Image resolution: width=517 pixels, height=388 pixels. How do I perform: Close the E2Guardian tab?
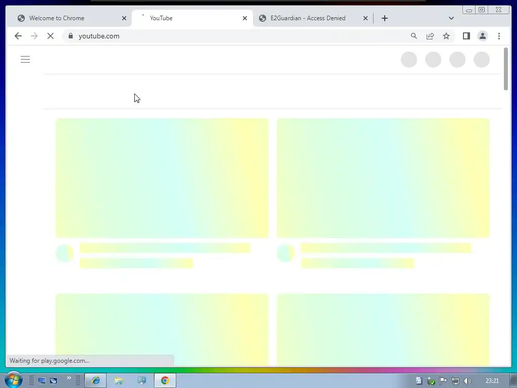[366, 18]
